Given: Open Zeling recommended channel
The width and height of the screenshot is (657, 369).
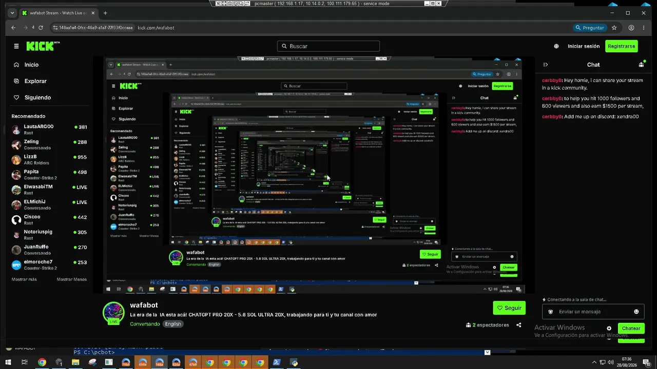Looking at the screenshot, I should pos(49,145).
